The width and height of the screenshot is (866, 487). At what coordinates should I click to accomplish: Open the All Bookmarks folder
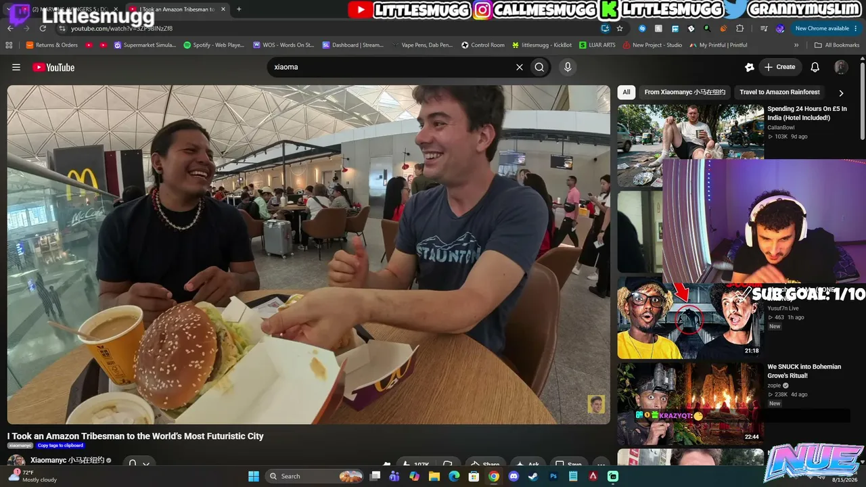coord(837,45)
